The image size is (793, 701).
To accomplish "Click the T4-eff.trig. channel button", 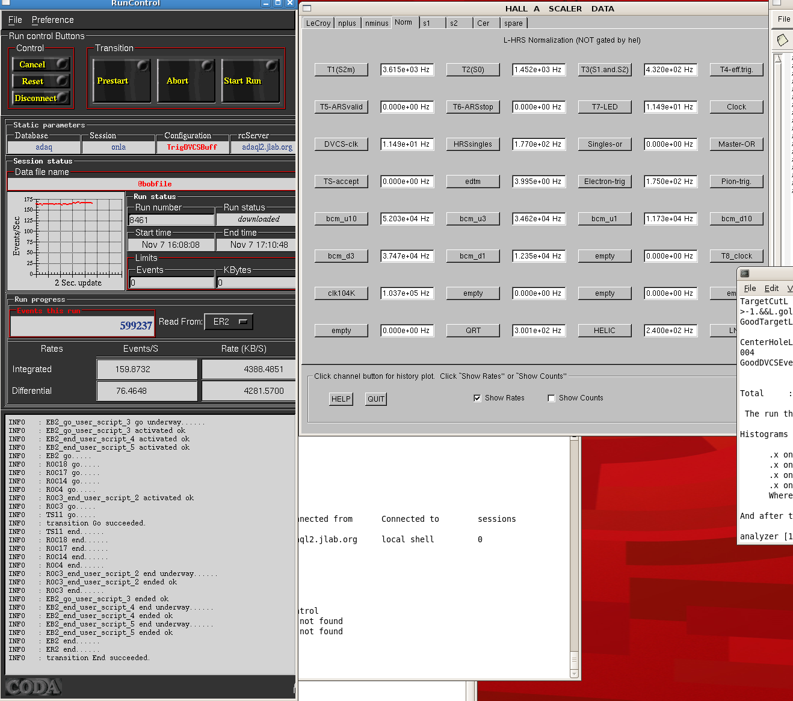I will (736, 70).
